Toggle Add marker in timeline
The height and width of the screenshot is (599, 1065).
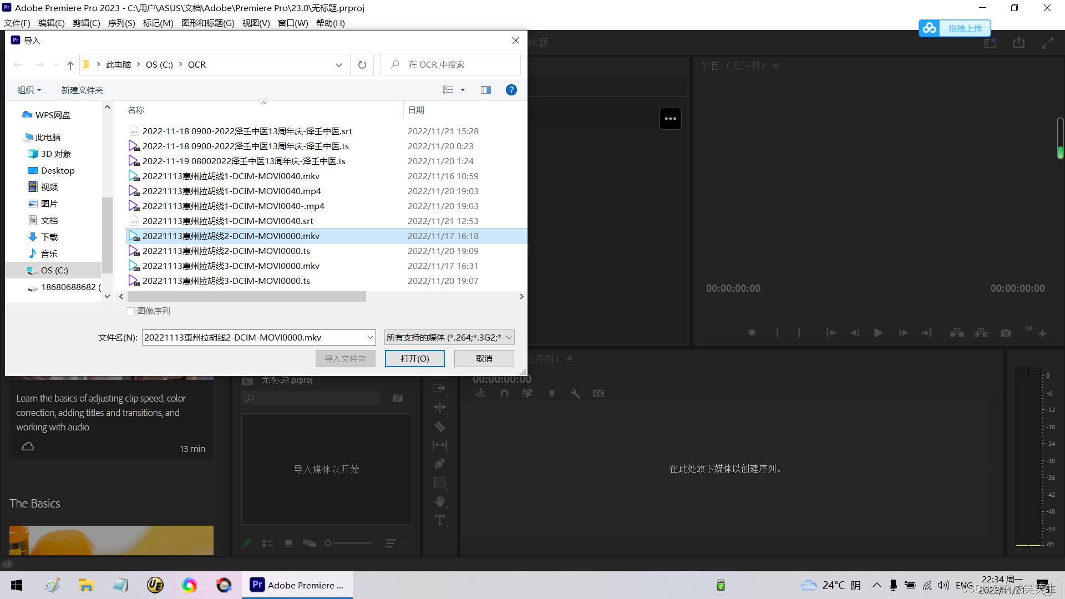(x=551, y=393)
